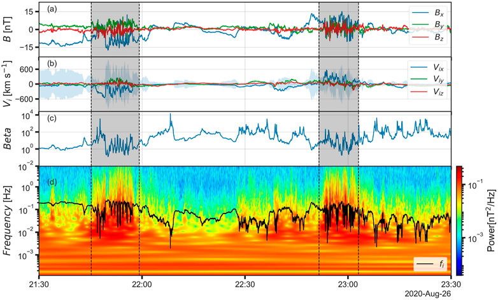Click the Vix legend entry
Screen dimensions: 498x300
click(427, 67)
